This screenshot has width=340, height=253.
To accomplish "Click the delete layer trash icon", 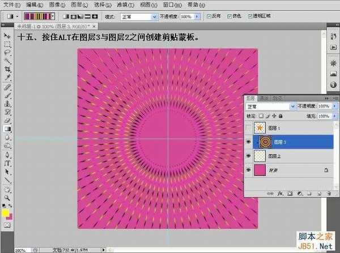I will (x=328, y=194).
